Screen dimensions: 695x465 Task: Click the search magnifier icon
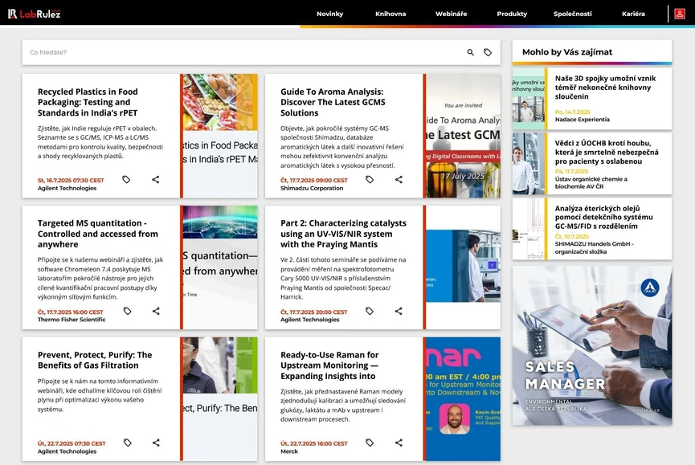click(471, 53)
